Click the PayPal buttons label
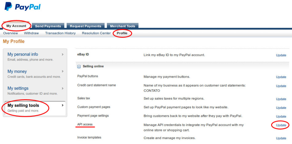 pos(88,76)
